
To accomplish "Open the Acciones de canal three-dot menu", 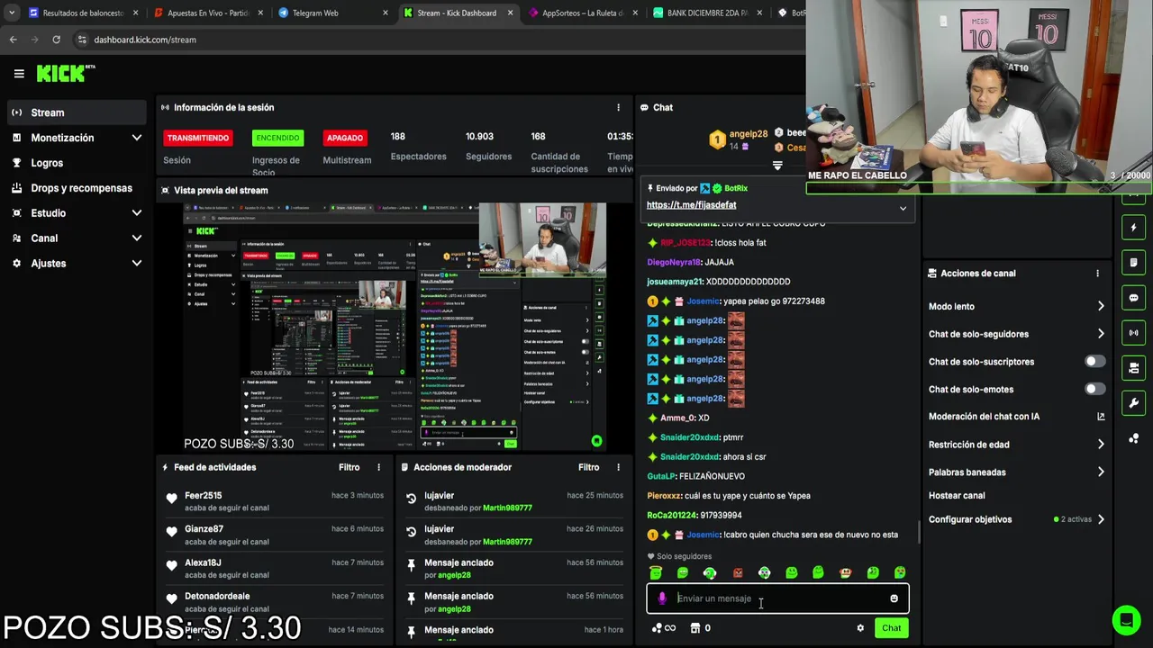I will (1097, 274).
